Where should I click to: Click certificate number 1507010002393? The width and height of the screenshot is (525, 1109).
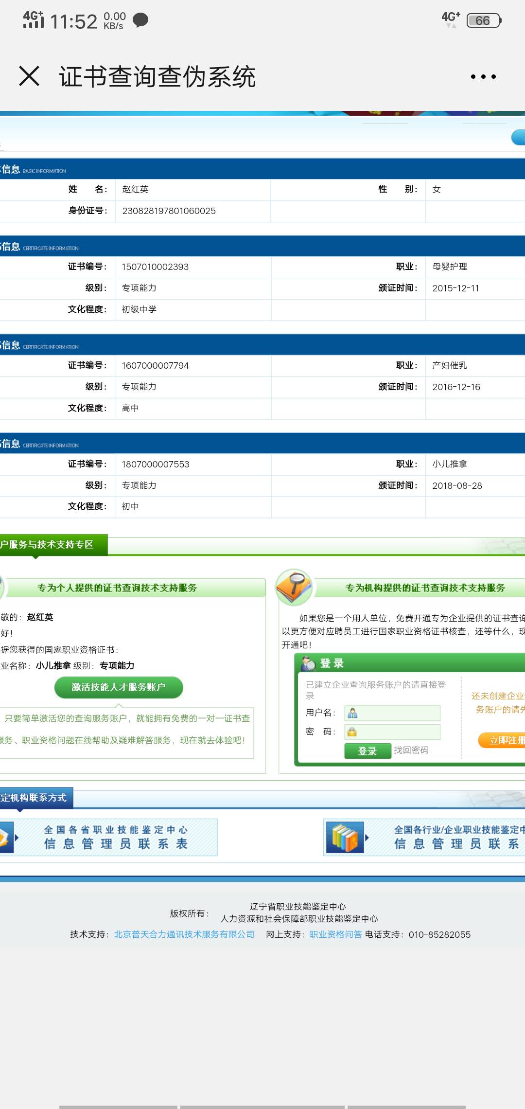coord(155,267)
